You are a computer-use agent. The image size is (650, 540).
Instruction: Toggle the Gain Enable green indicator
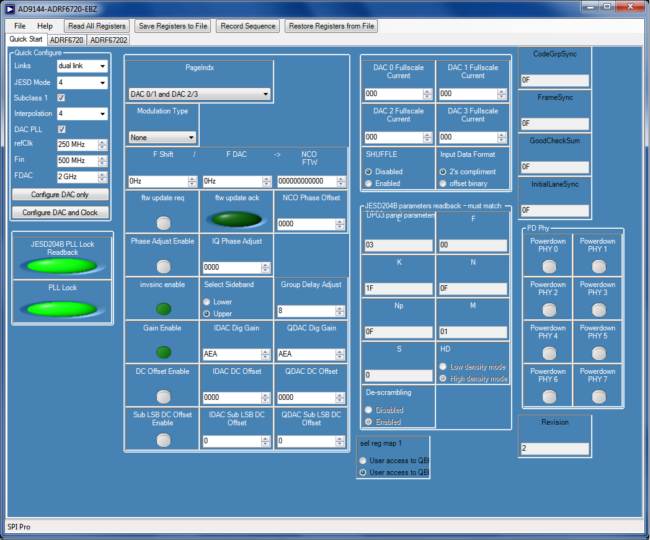point(163,352)
